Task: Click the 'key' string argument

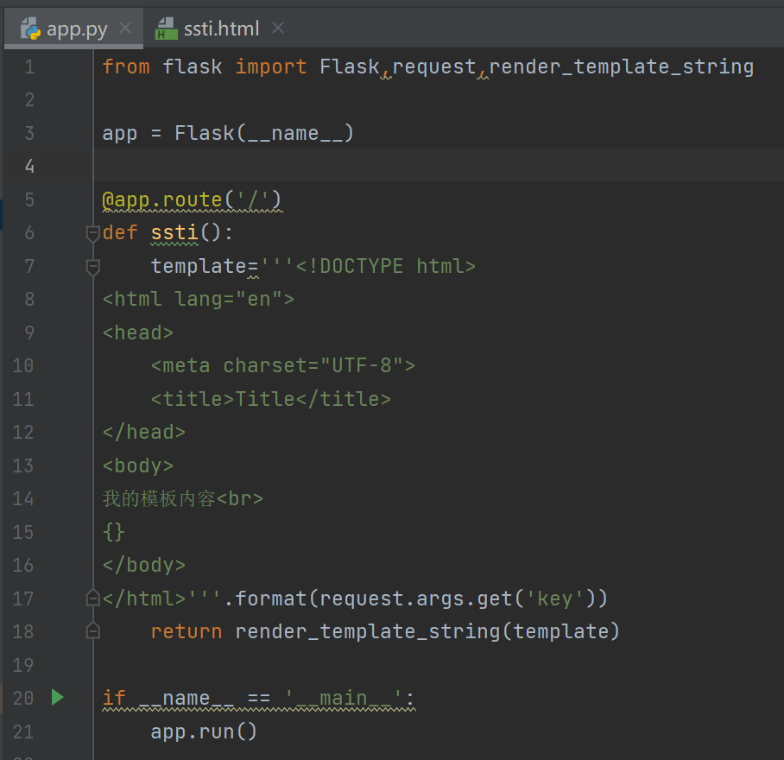Action: click(554, 598)
